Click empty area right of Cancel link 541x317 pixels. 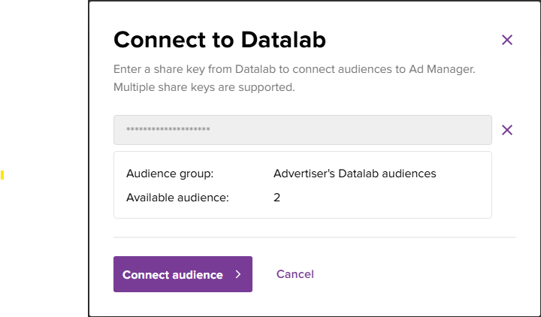tap(414, 274)
